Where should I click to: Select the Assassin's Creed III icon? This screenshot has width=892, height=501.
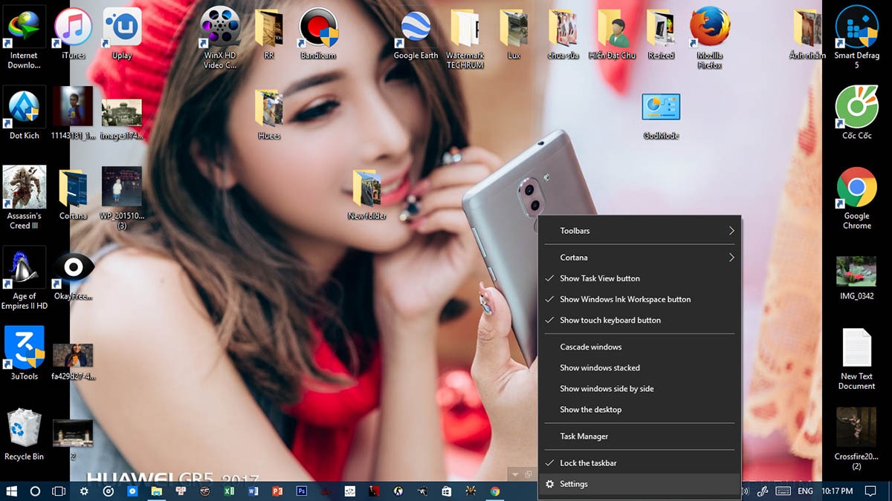pyautogui.click(x=24, y=197)
